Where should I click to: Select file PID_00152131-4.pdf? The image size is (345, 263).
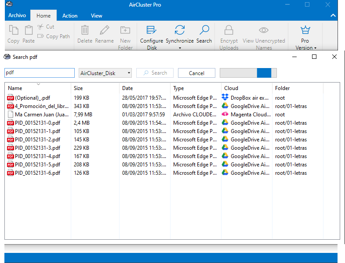(38, 156)
